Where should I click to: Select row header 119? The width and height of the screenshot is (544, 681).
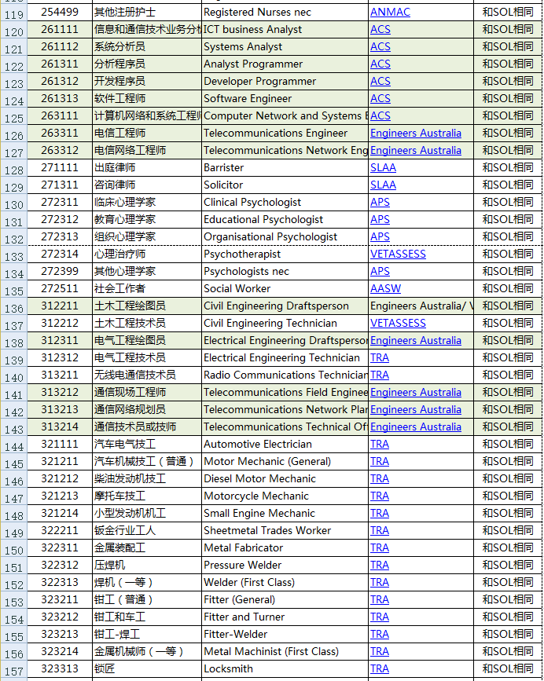pos(14,13)
